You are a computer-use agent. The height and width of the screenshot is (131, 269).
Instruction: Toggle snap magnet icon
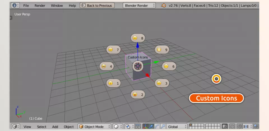click(x=240, y=127)
